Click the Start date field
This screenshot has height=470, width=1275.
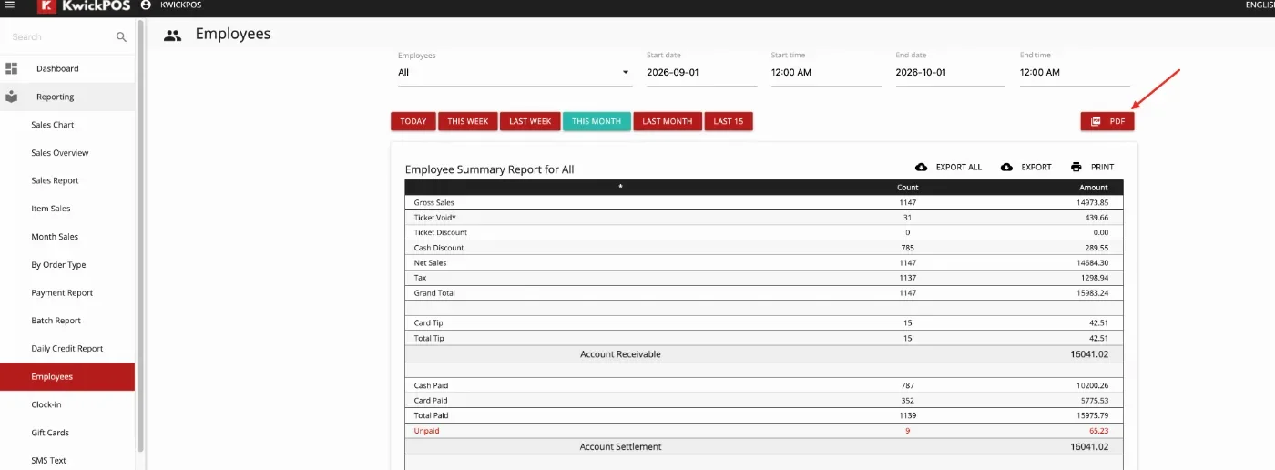click(701, 72)
